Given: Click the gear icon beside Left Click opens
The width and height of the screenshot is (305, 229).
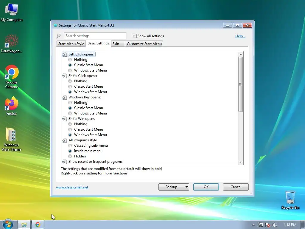Looking at the screenshot, I should 64,54.
